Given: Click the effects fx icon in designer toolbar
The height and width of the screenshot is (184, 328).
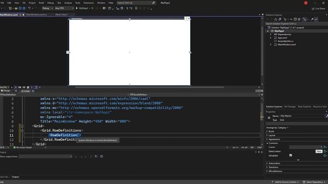Looking at the screenshot, I should coord(16,87).
